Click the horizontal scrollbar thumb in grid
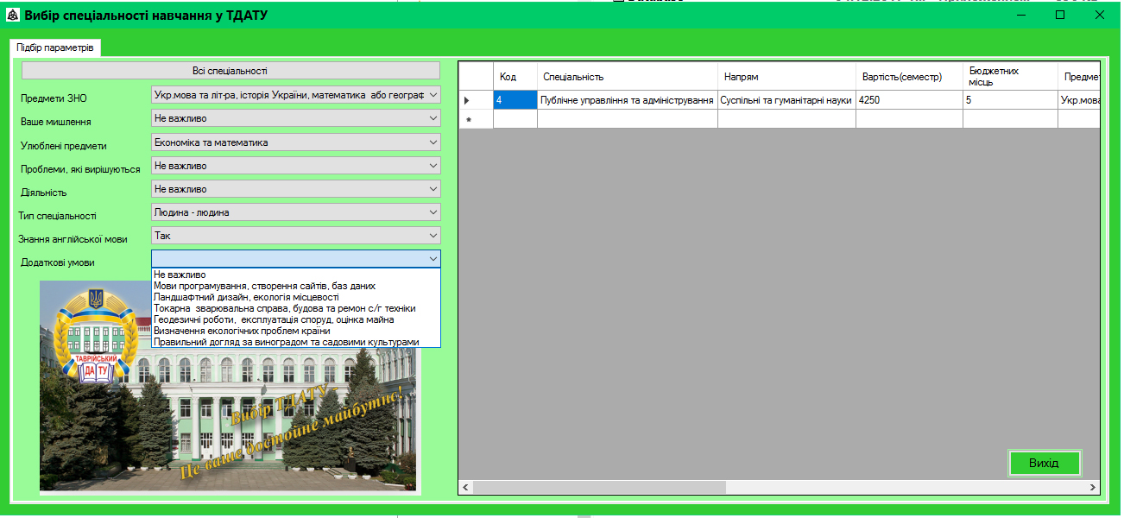 599,488
